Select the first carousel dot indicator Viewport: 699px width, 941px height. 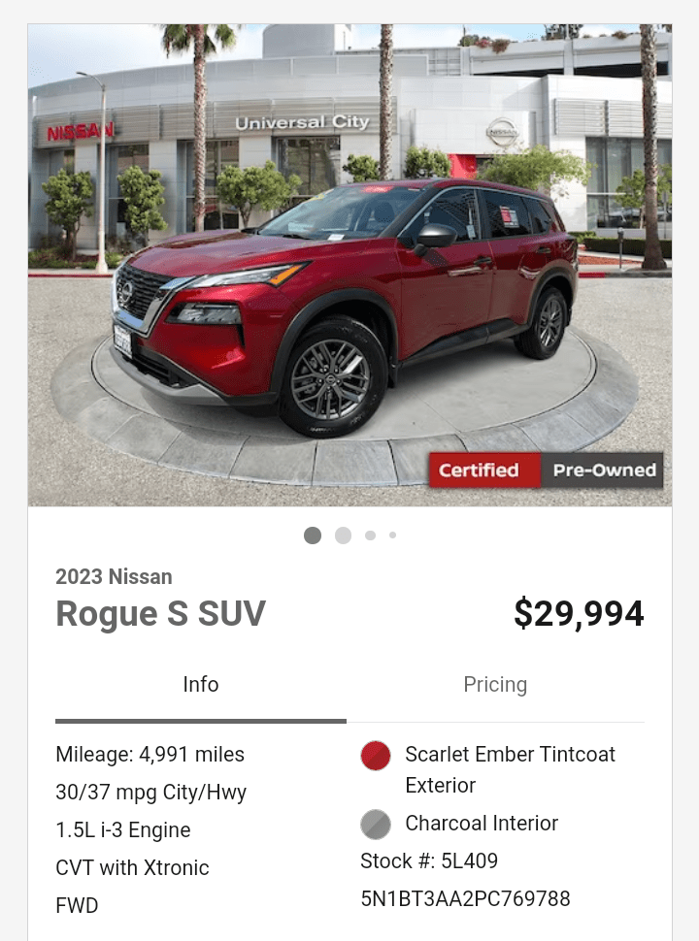313,535
